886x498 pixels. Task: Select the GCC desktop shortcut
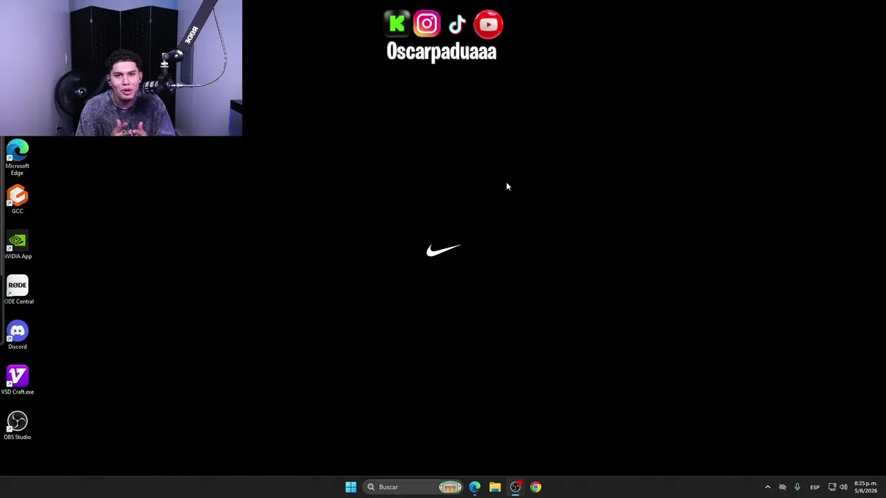pyautogui.click(x=17, y=200)
